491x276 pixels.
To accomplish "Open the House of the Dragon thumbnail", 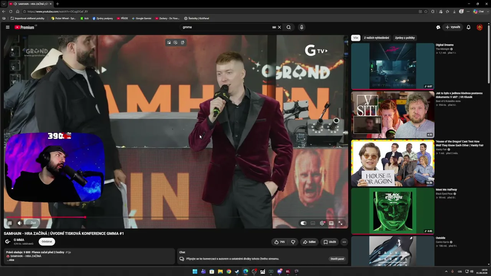I will tap(393, 163).
